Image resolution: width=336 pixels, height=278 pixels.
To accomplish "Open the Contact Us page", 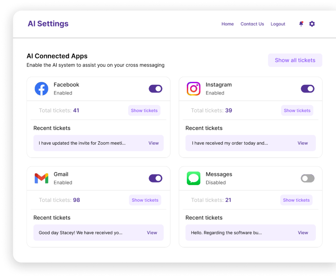I will pyautogui.click(x=252, y=24).
